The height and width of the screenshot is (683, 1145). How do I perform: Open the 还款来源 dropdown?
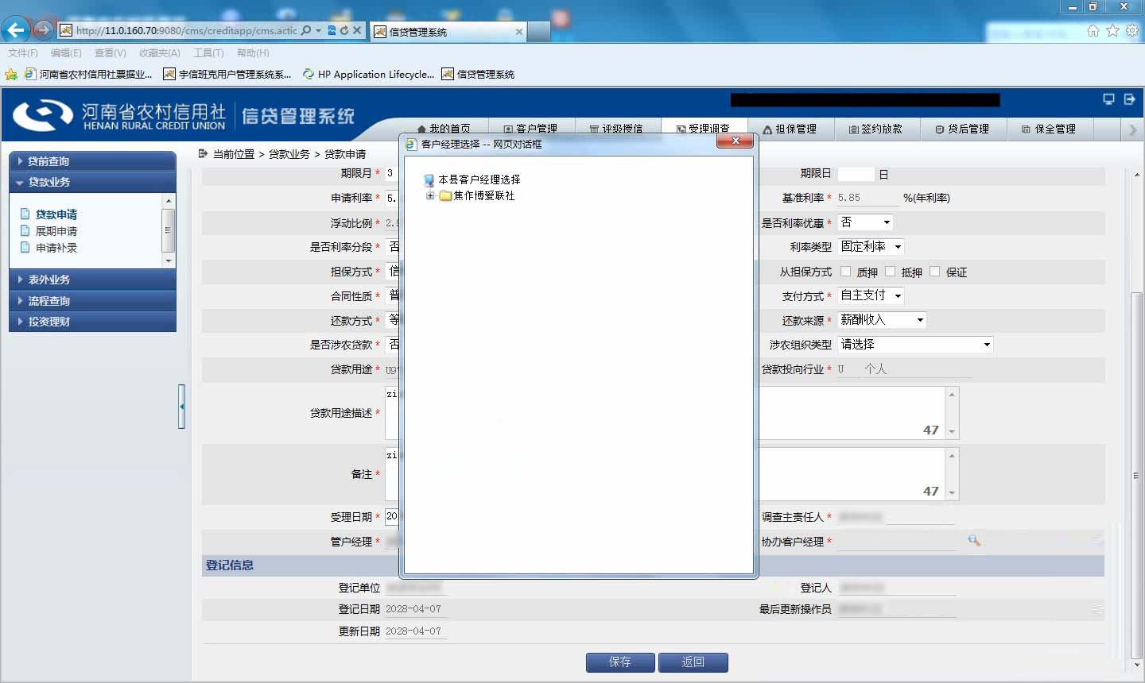(883, 320)
